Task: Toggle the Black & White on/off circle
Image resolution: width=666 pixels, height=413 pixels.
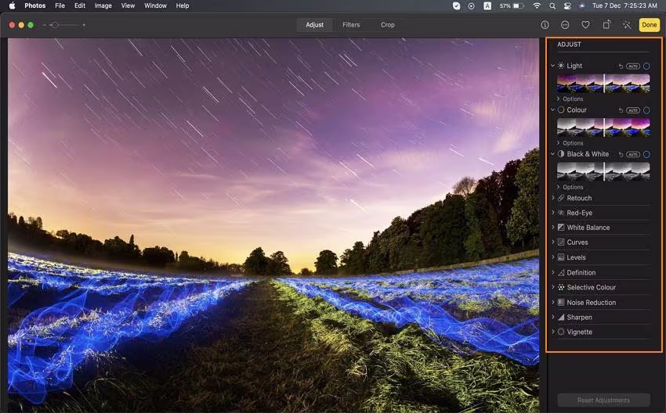Action: (x=646, y=154)
